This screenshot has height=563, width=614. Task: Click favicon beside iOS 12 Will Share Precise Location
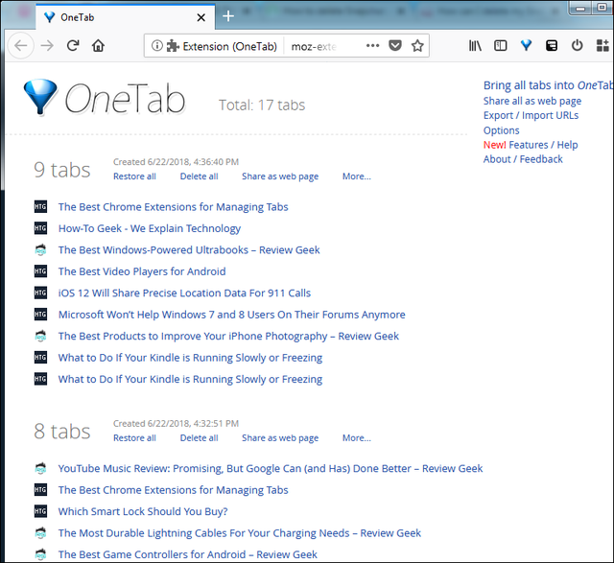pyautogui.click(x=40, y=293)
